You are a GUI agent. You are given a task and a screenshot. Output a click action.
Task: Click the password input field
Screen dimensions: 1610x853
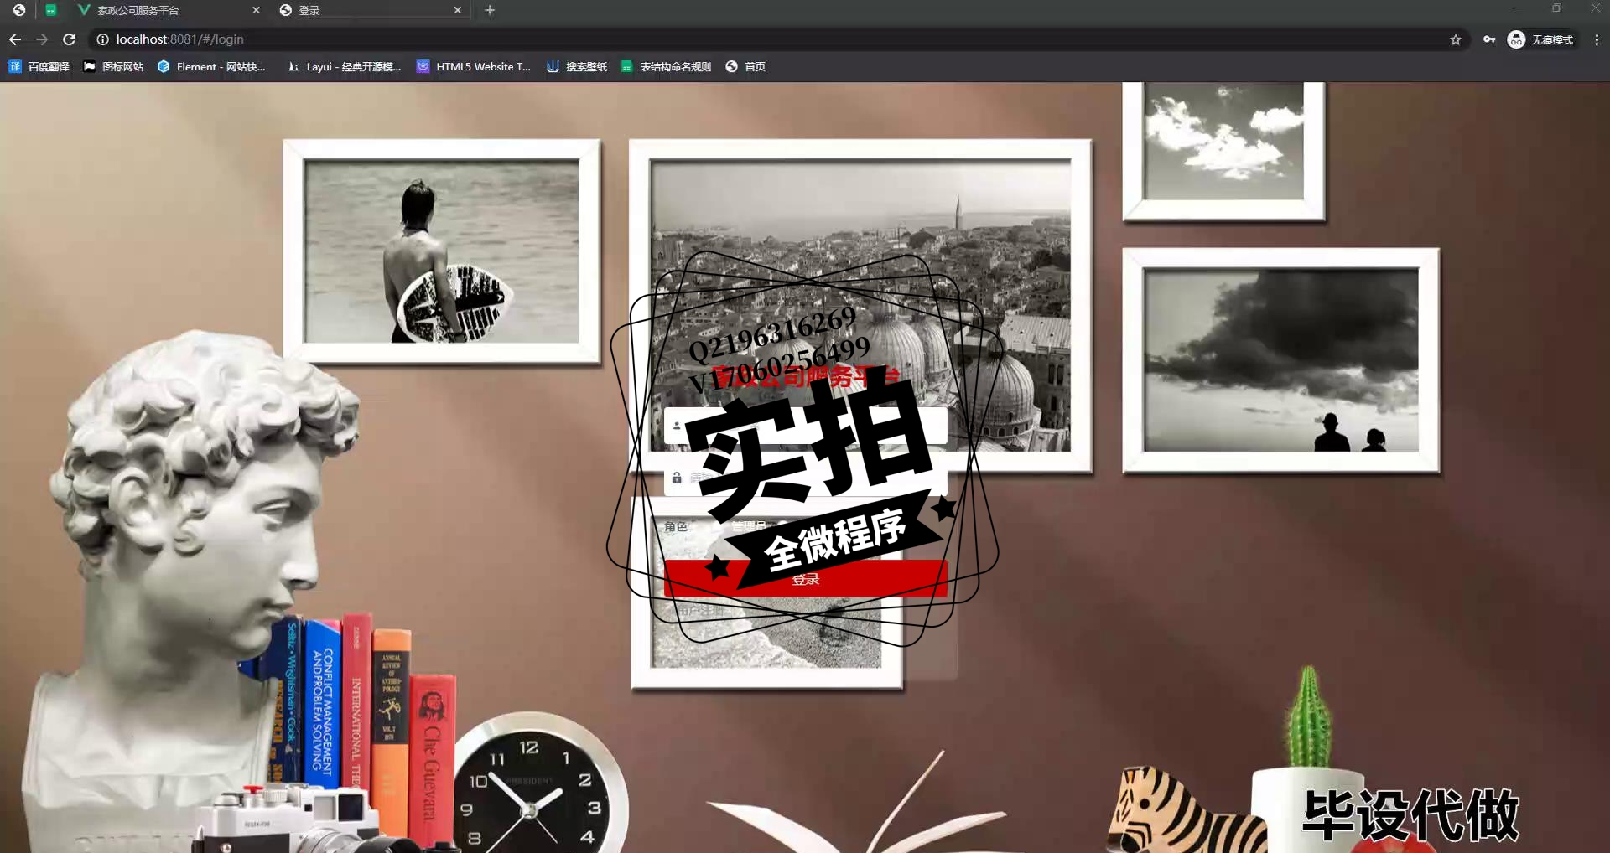[x=805, y=478]
